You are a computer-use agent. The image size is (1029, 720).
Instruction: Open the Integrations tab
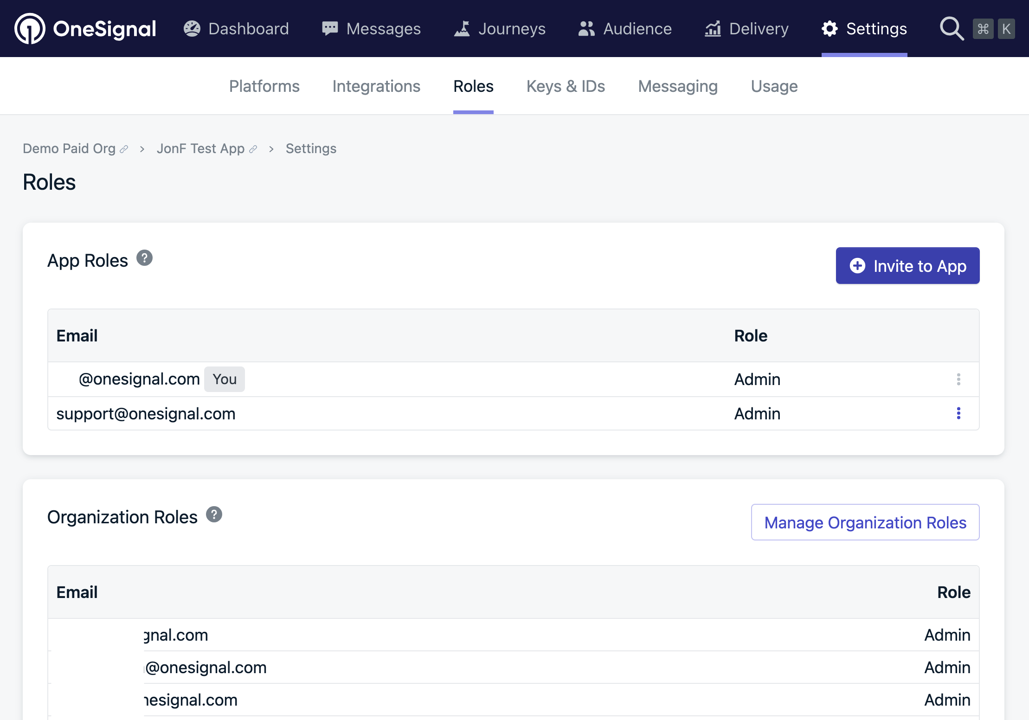coord(376,86)
